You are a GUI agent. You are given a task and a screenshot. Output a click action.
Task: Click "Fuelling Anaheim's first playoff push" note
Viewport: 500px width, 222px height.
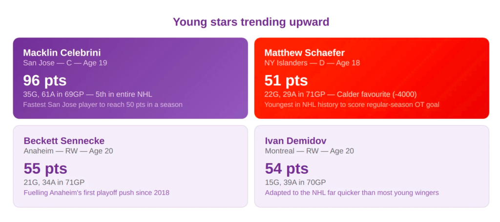click(97, 193)
